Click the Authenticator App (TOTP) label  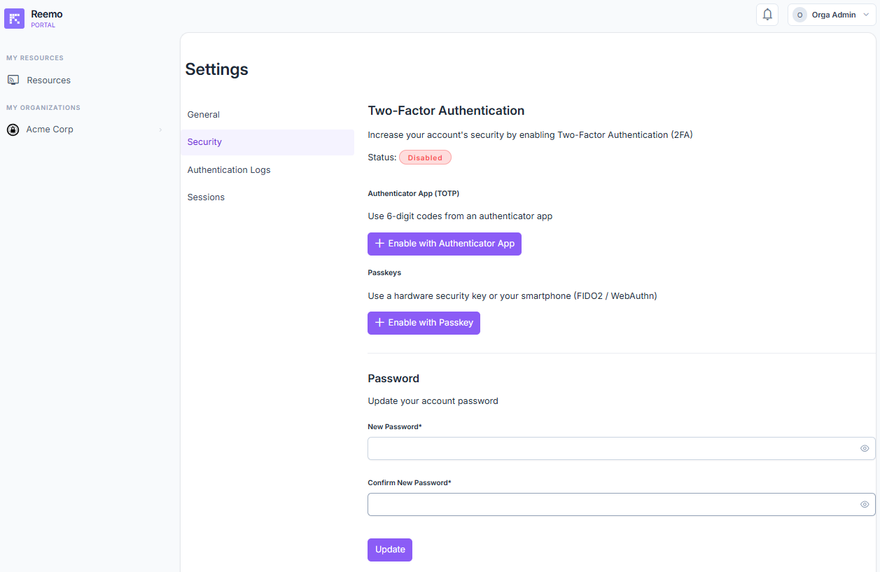tap(413, 193)
